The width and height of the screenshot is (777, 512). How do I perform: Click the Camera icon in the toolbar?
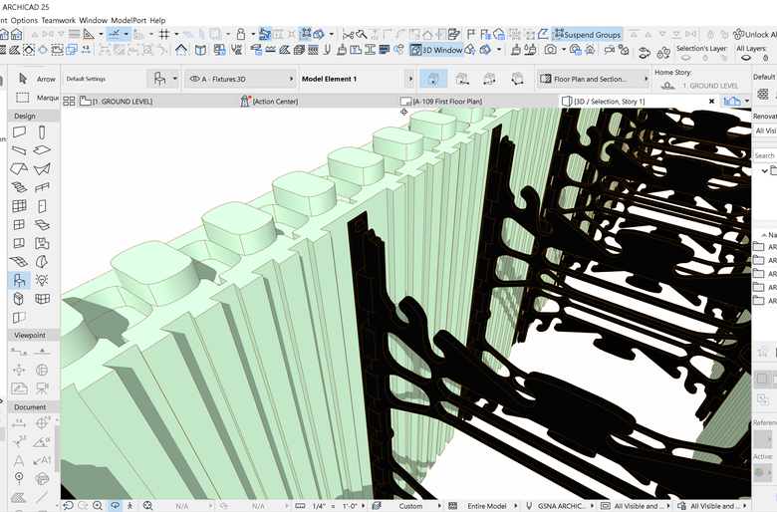pyautogui.click(x=550, y=50)
